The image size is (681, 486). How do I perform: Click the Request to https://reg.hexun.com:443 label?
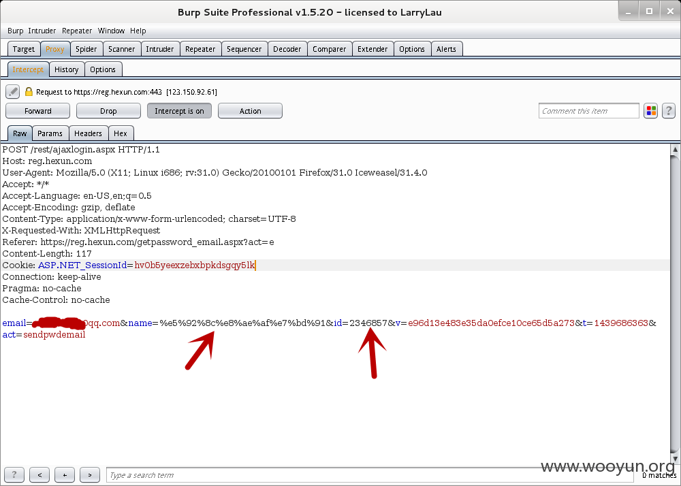point(99,92)
